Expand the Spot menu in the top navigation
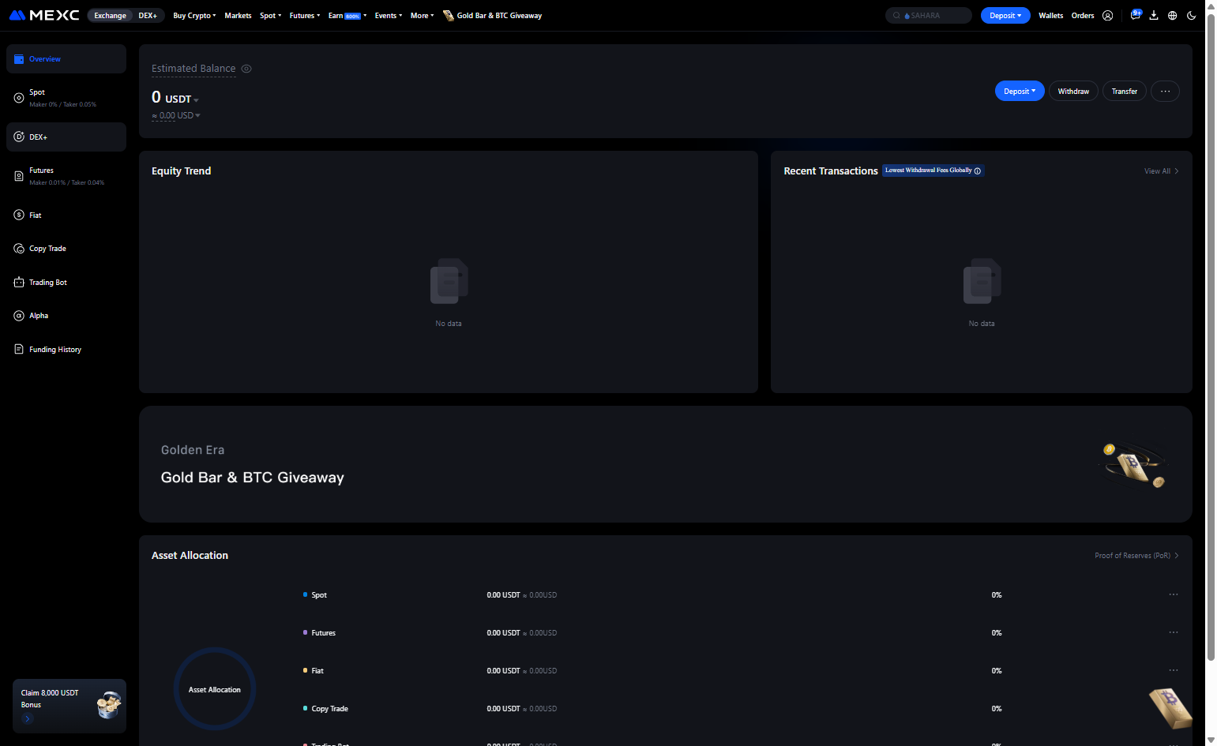This screenshot has height=746, width=1217. (x=270, y=15)
